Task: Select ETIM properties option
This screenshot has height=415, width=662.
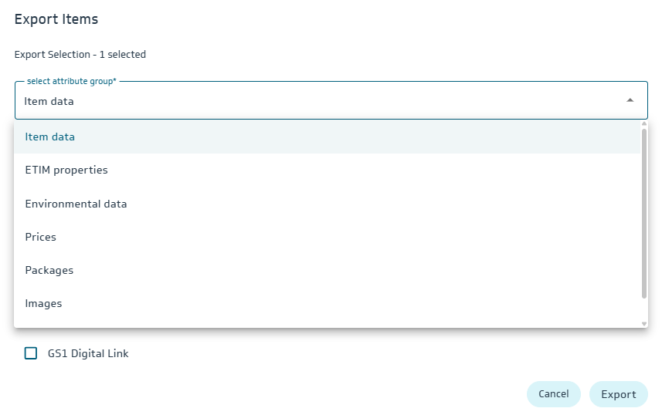Action: coord(66,170)
